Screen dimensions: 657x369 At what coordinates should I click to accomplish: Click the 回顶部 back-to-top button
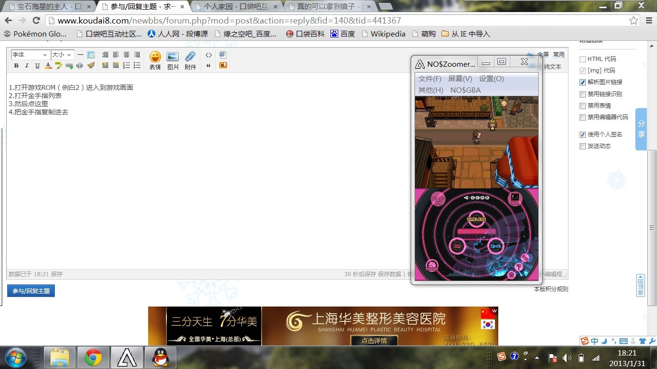640,285
